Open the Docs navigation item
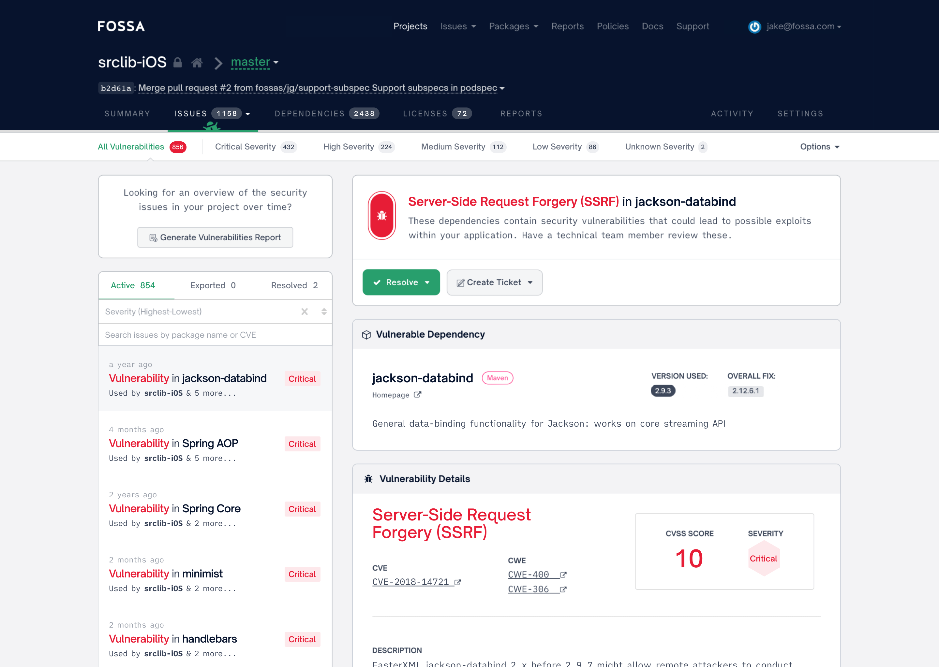This screenshot has width=939, height=667. coord(652,26)
